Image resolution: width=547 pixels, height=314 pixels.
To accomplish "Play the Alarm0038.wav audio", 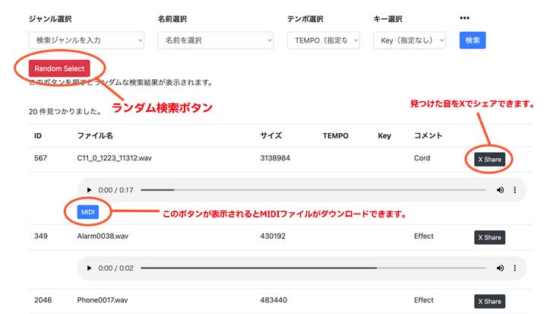I will [90, 268].
